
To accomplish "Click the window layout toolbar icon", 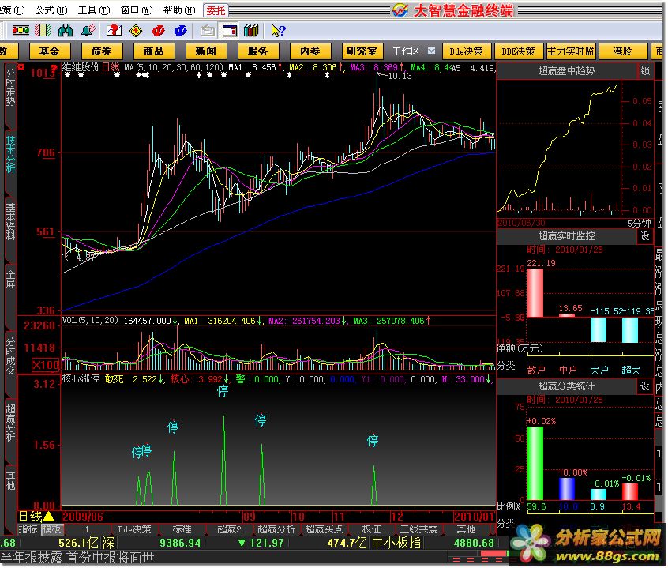I will tap(230, 31).
